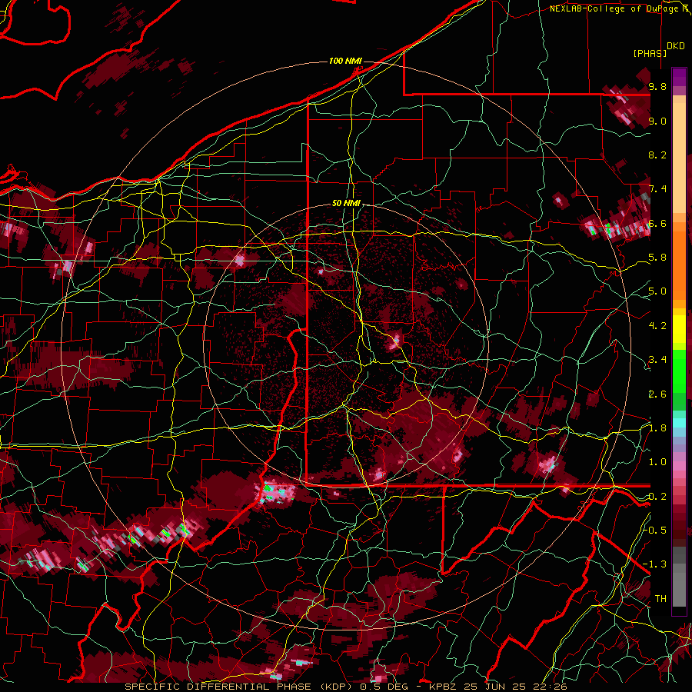The height and width of the screenshot is (692, 692).
Task: Click the '5.0' scale value
Action: tap(657, 291)
